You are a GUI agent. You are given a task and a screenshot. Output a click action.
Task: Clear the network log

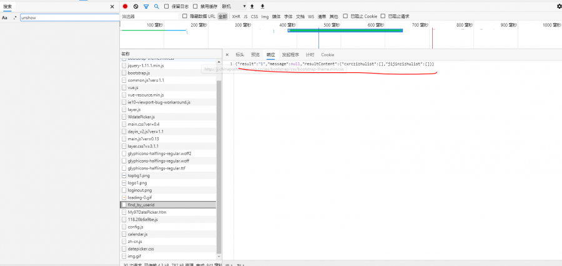136,6
